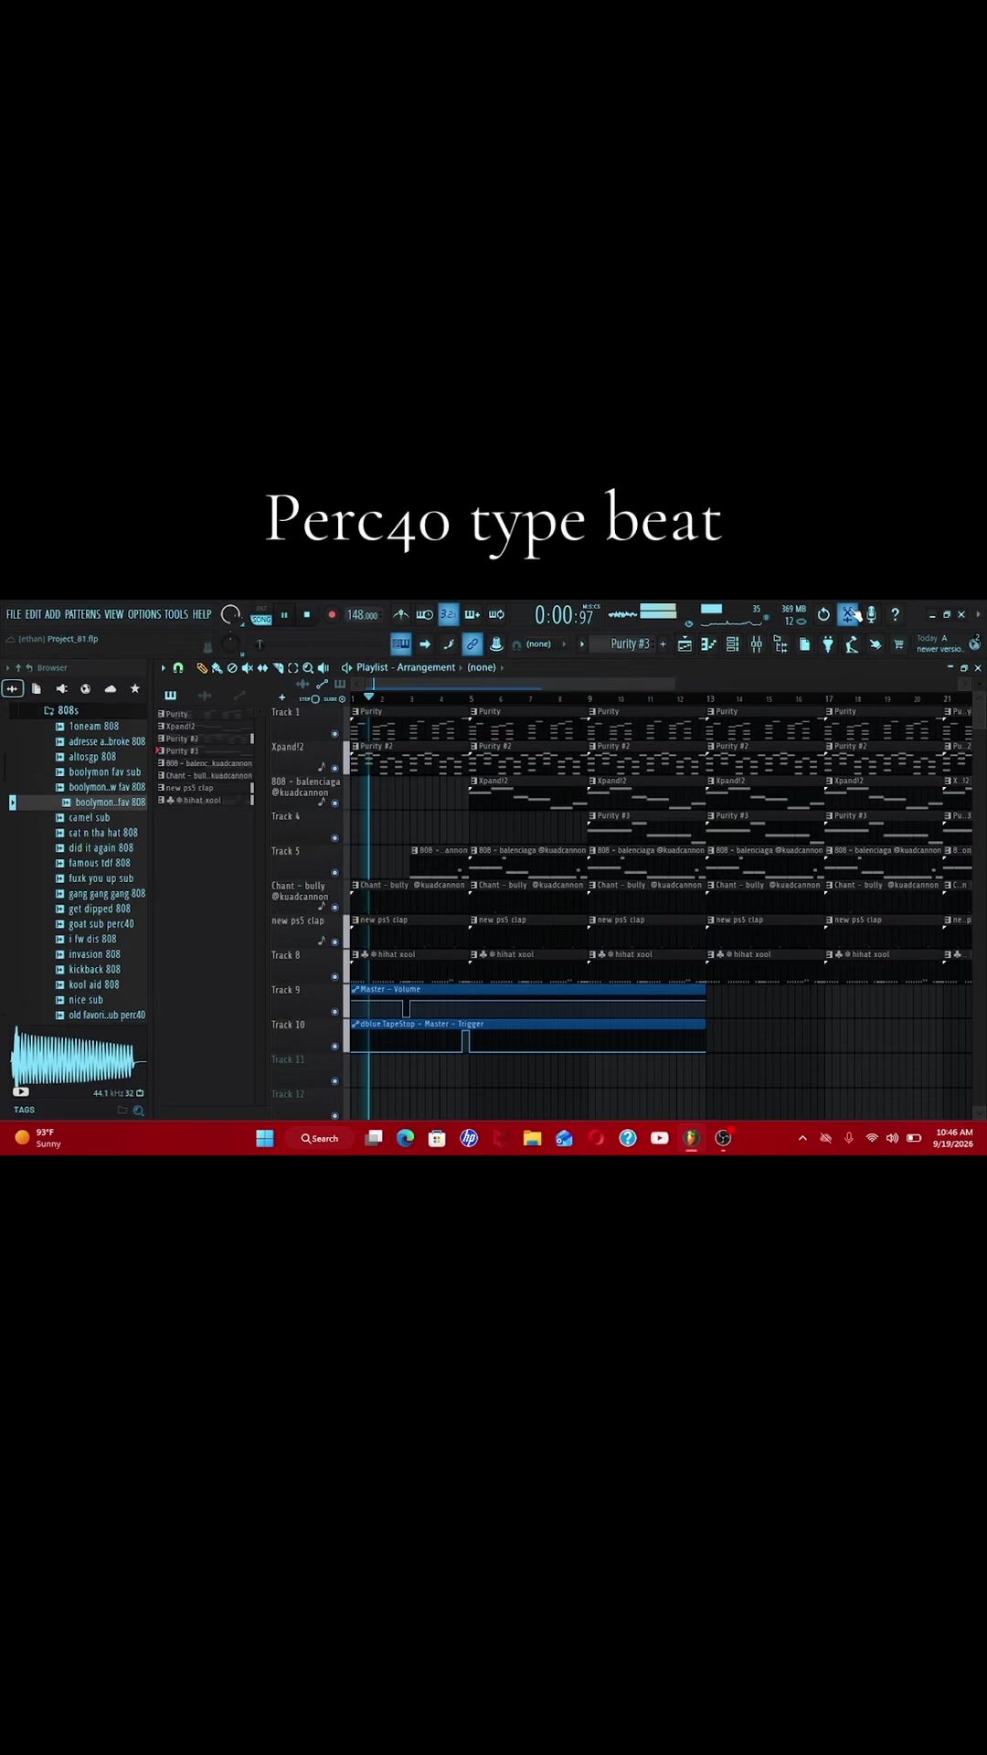Collapse the 808s folder in browser
The image size is (987, 1755).
click(x=60, y=710)
